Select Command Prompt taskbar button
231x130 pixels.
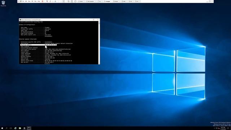click(29, 128)
